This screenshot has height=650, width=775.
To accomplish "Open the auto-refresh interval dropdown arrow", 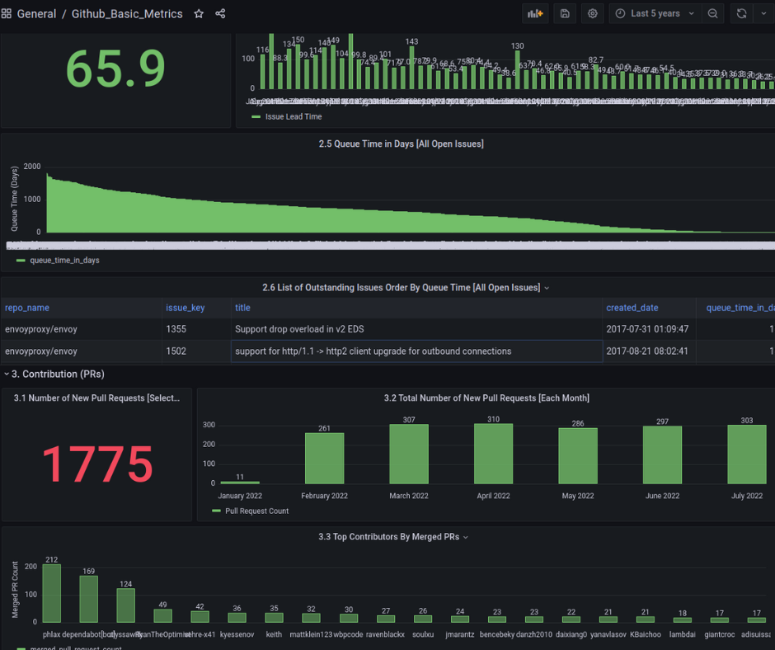I will pyautogui.click(x=763, y=13).
